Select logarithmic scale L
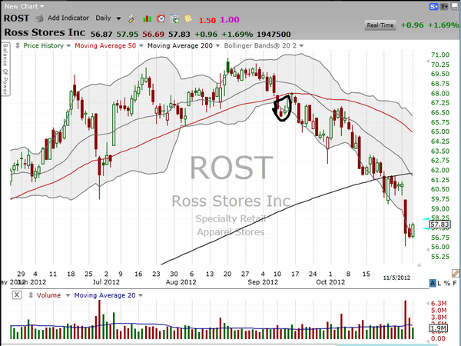This screenshot has width=461, height=346. [439, 283]
